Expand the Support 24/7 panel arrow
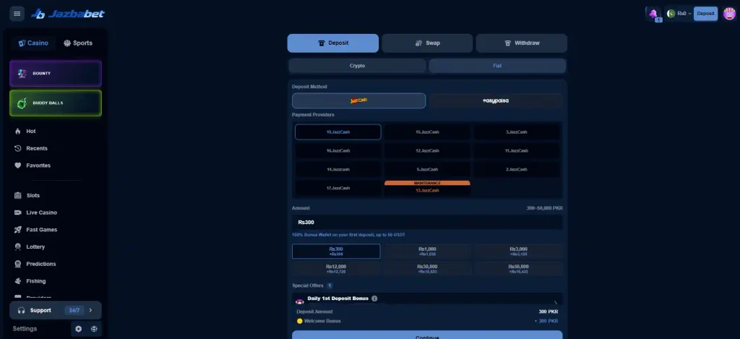The image size is (740, 339). click(x=90, y=310)
